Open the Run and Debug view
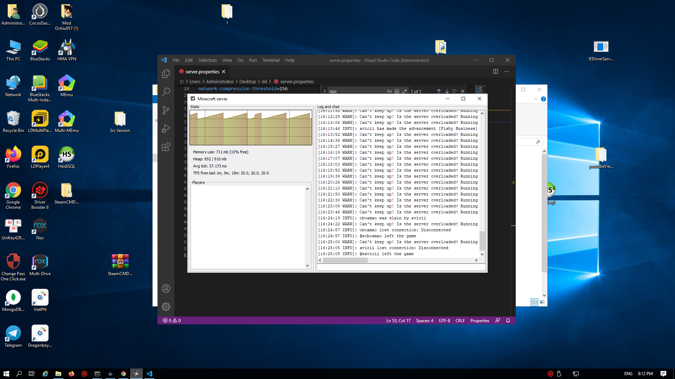The width and height of the screenshot is (675, 379). coord(166,128)
